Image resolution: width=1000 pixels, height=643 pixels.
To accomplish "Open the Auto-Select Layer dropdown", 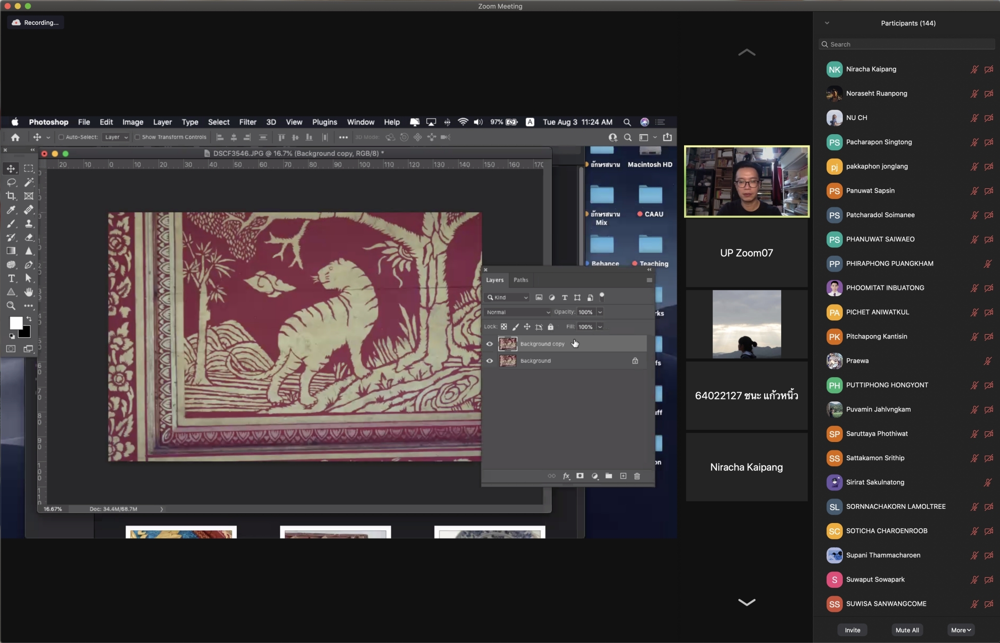I will [116, 137].
